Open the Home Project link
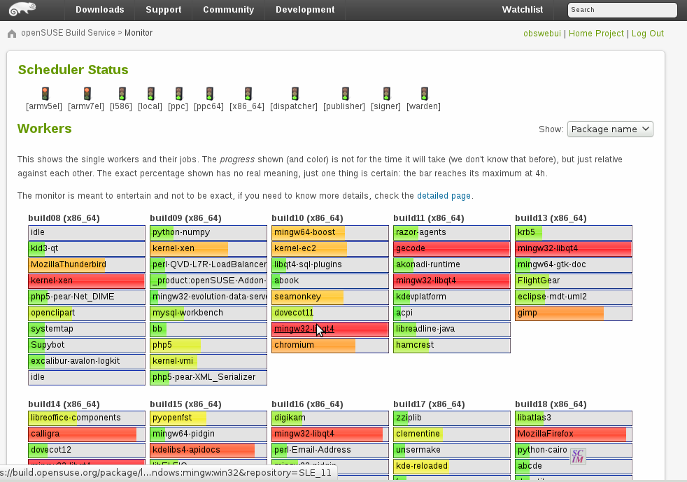The width and height of the screenshot is (687, 482). pyautogui.click(x=597, y=34)
